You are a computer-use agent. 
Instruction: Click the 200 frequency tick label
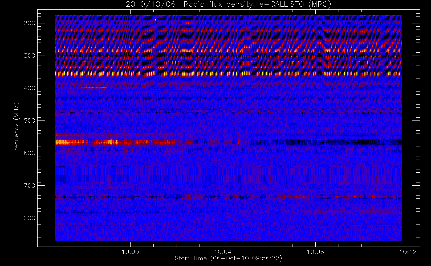pyautogui.click(x=29, y=23)
